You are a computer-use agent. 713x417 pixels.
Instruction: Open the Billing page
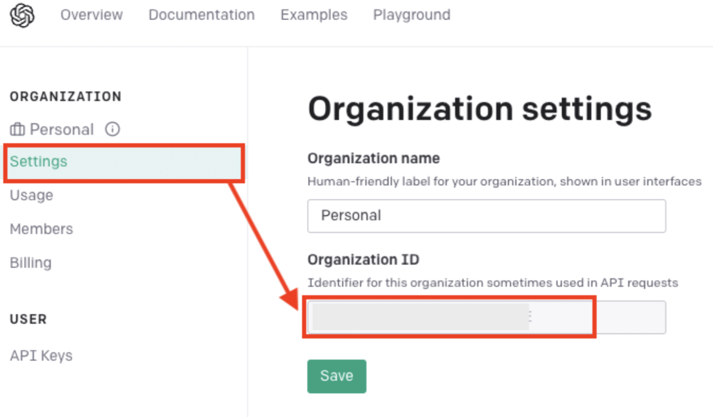[x=30, y=262]
